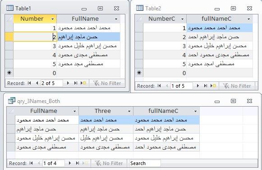
Task: Go to next record in qry_3Names_Both navigator
Action: tap(70, 163)
